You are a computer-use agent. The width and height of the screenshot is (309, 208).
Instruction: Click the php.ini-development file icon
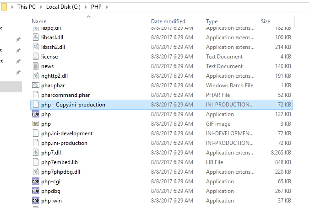pos(36,133)
